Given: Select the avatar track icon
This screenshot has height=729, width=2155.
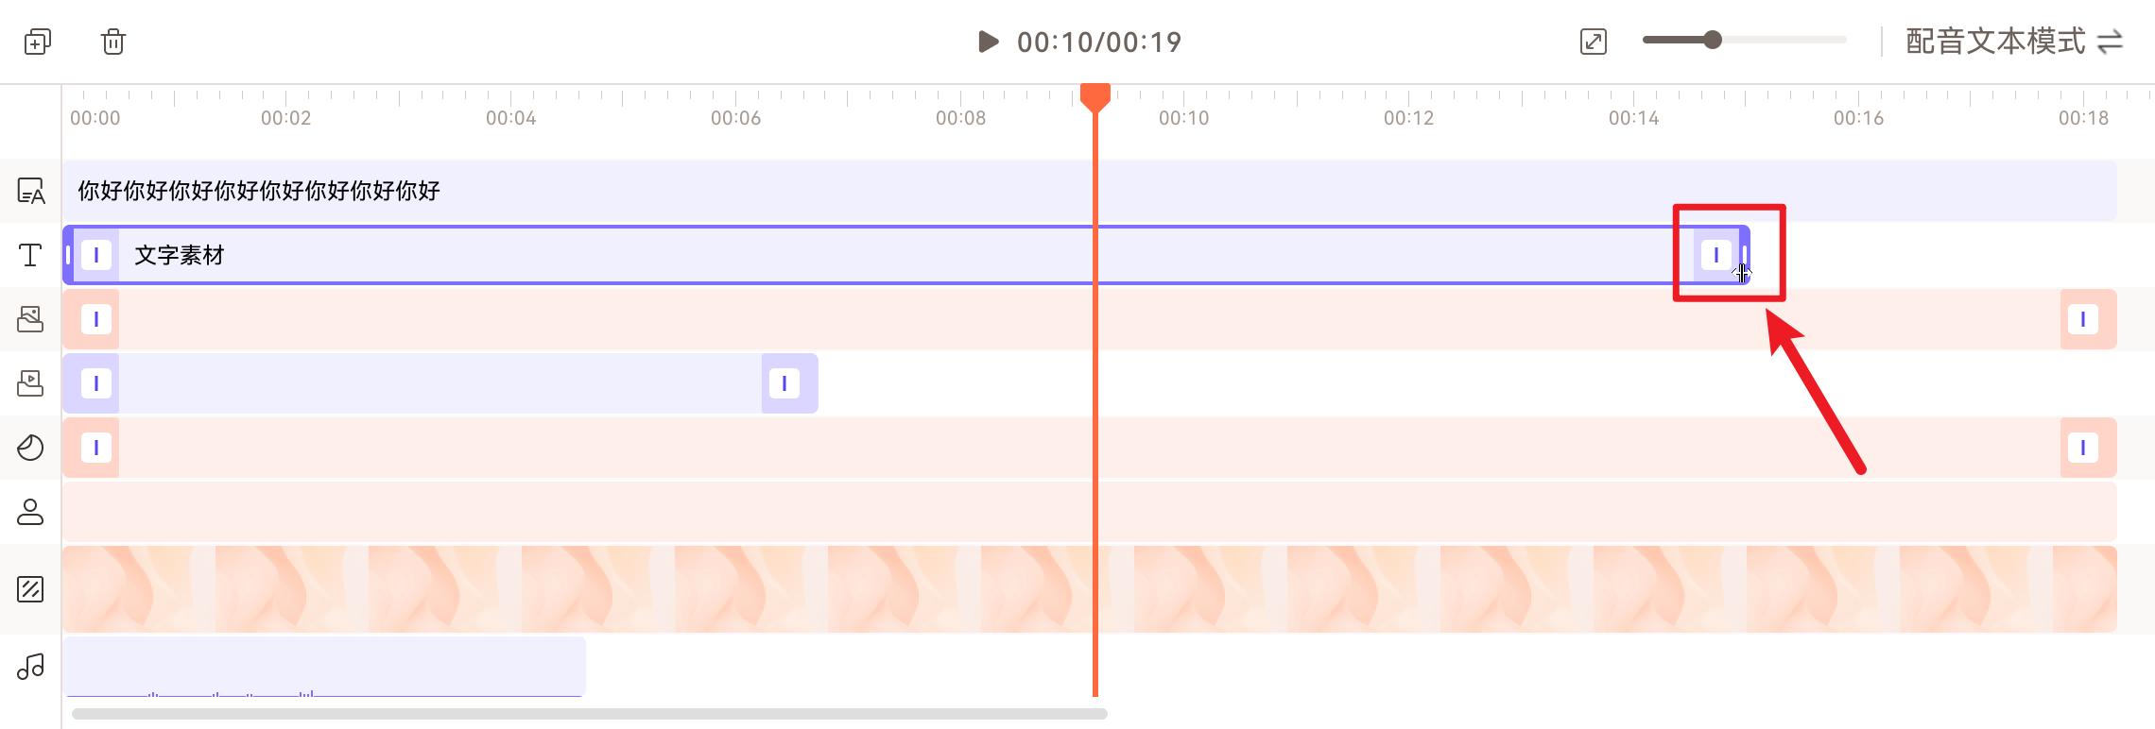Looking at the screenshot, I should tap(30, 512).
